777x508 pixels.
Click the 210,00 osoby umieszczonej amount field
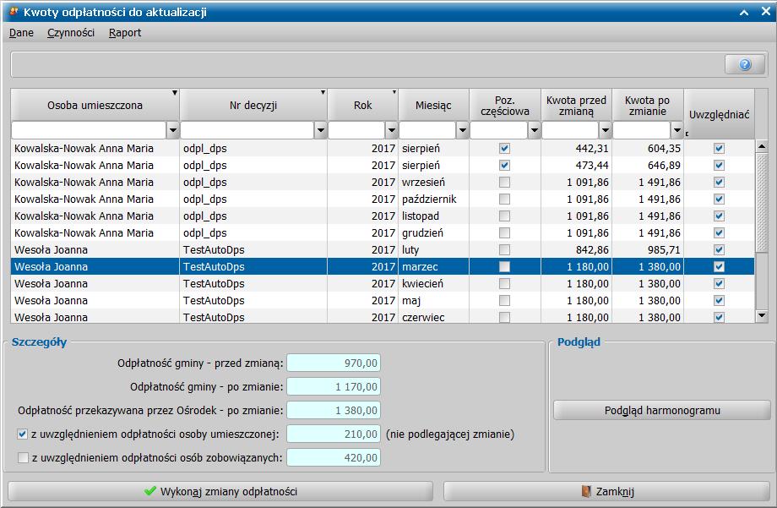click(x=334, y=434)
